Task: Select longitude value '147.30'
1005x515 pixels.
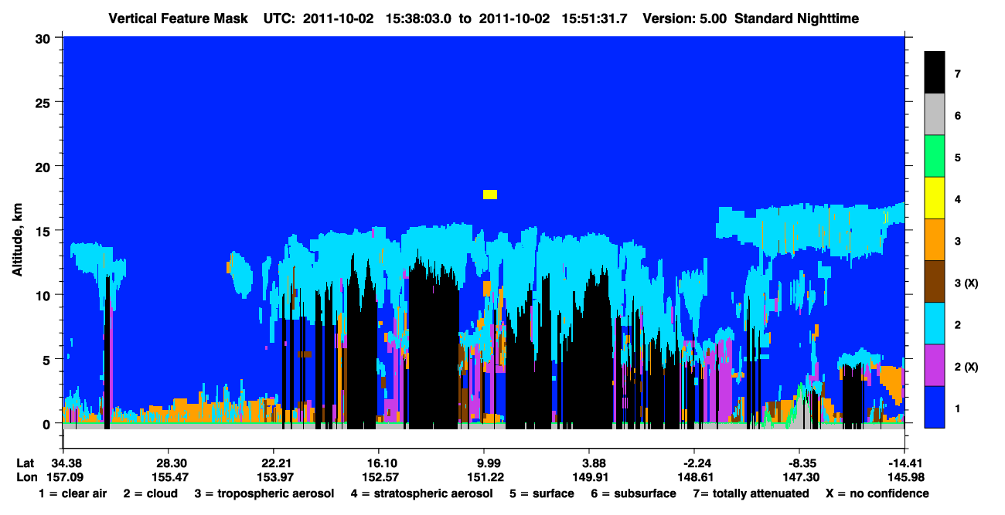Action: pos(799,478)
